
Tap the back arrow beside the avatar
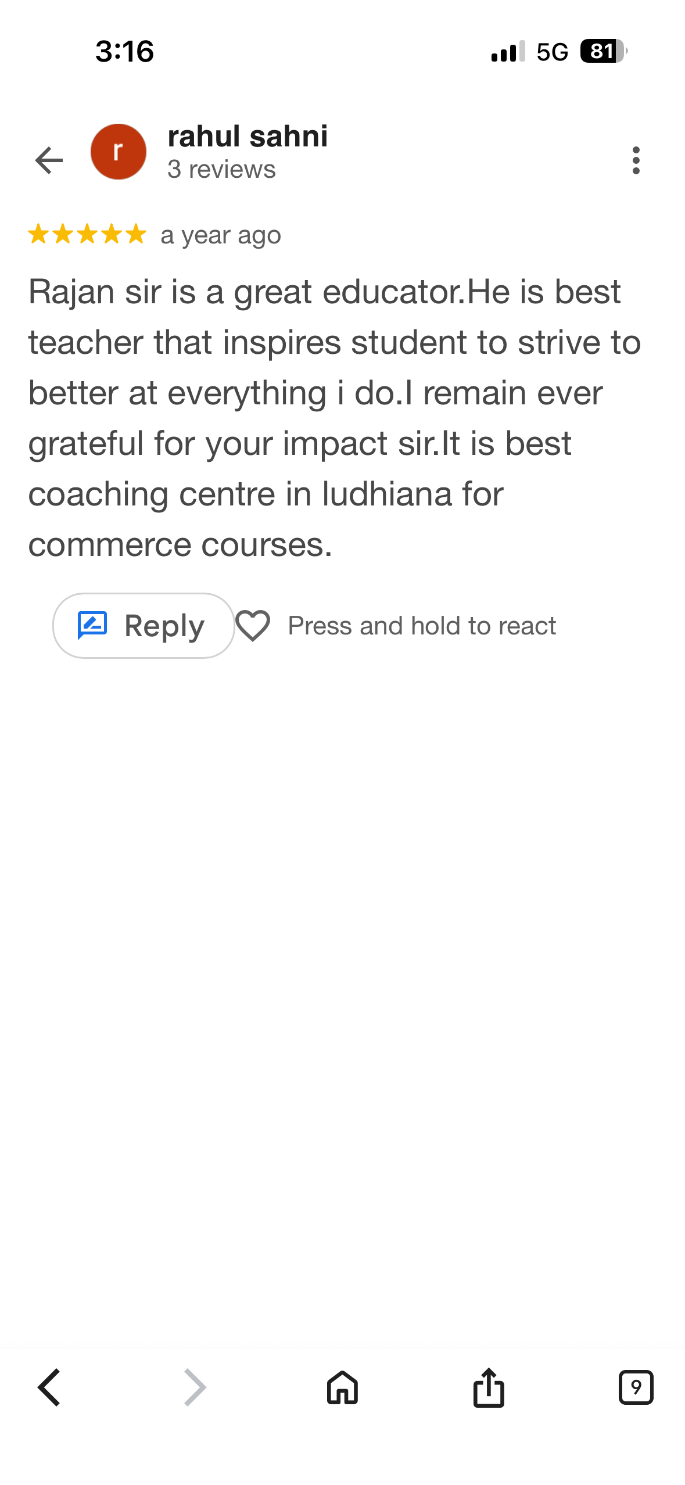[49, 160]
